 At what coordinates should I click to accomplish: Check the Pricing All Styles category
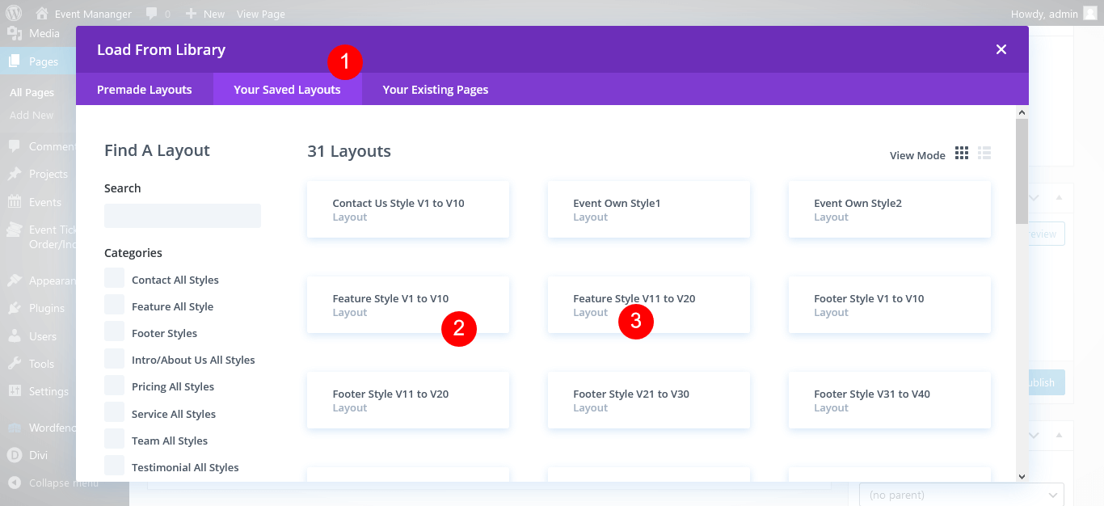tap(114, 385)
